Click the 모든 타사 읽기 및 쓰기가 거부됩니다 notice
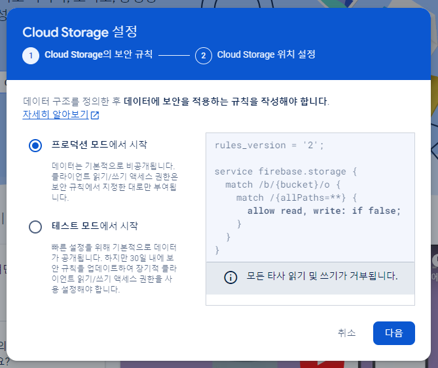This screenshot has width=438, height=368. click(310, 278)
